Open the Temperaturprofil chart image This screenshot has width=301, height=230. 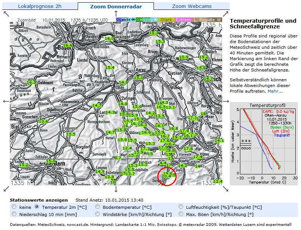click(264, 144)
